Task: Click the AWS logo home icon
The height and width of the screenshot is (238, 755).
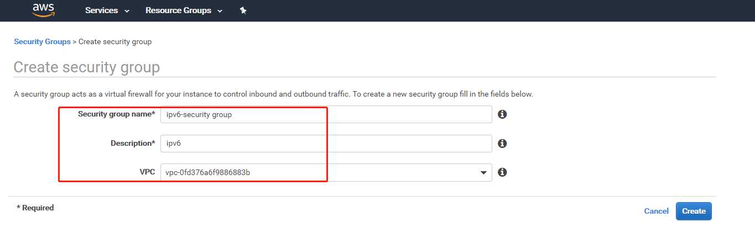Action: (x=43, y=10)
